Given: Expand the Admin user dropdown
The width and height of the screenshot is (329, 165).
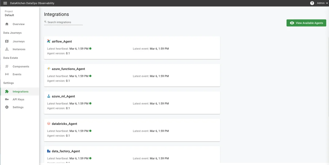Looking at the screenshot, I should point(322,3).
